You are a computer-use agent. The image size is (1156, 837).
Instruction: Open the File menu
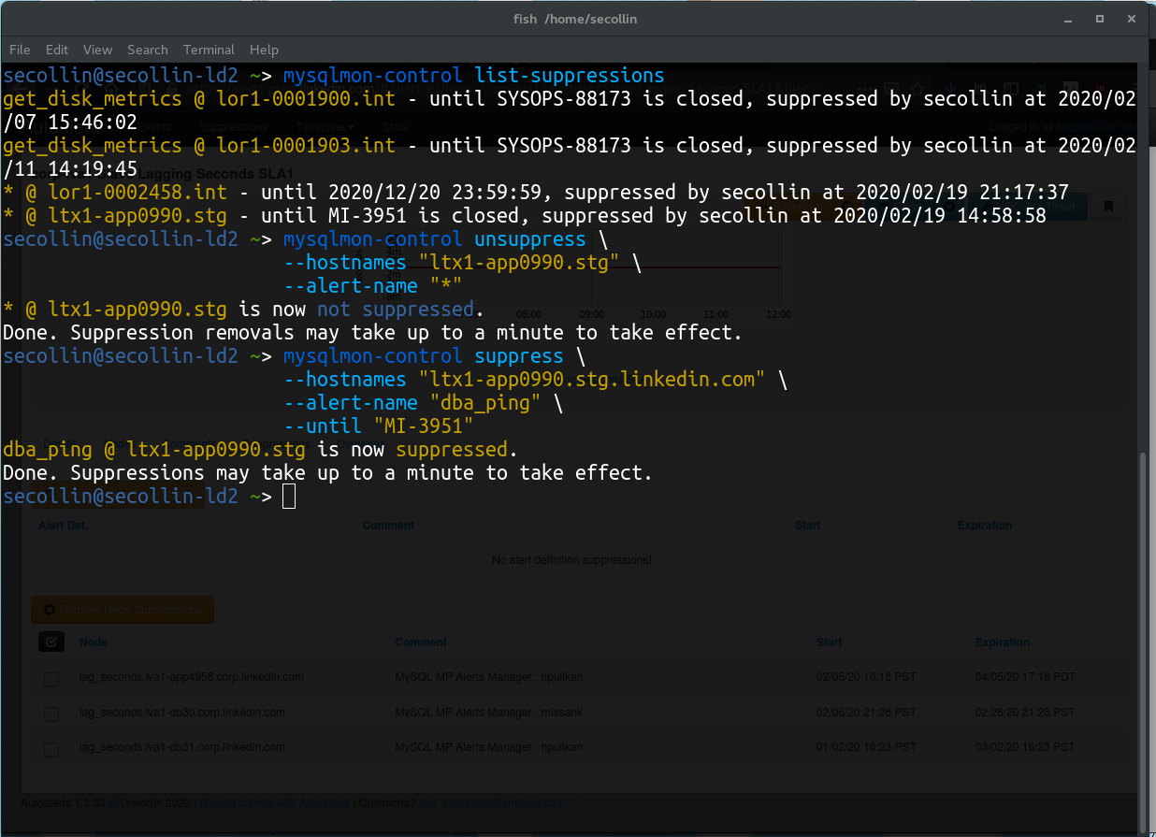click(x=20, y=50)
